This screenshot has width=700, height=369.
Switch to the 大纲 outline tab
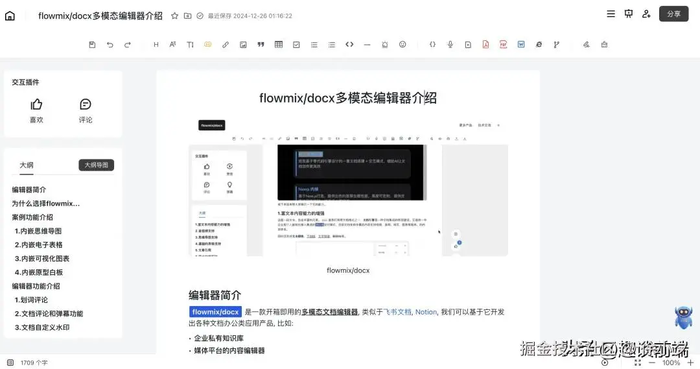(x=27, y=165)
